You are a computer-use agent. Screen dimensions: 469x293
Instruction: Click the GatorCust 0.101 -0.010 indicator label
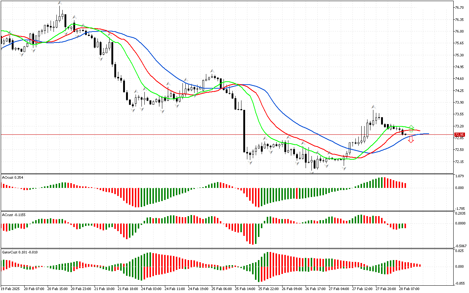[x=20, y=252]
